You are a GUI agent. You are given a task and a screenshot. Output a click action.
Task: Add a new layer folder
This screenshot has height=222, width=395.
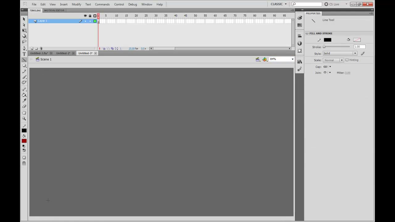point(36,49)
